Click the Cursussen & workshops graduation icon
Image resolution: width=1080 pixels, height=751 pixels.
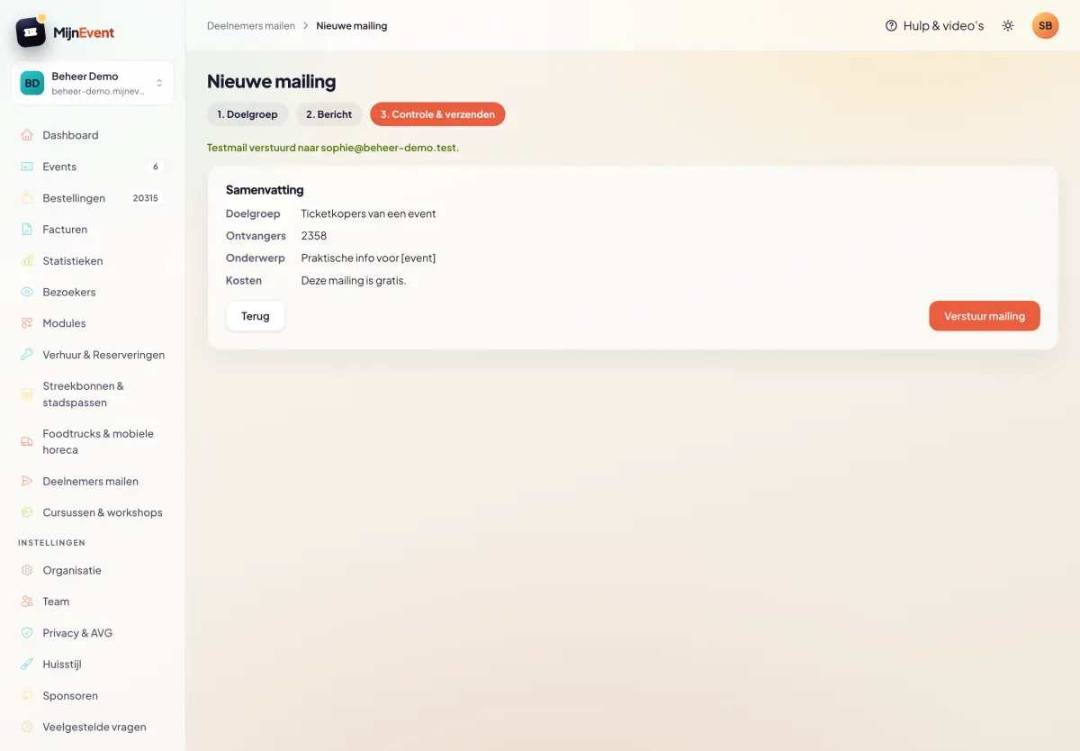27,512
